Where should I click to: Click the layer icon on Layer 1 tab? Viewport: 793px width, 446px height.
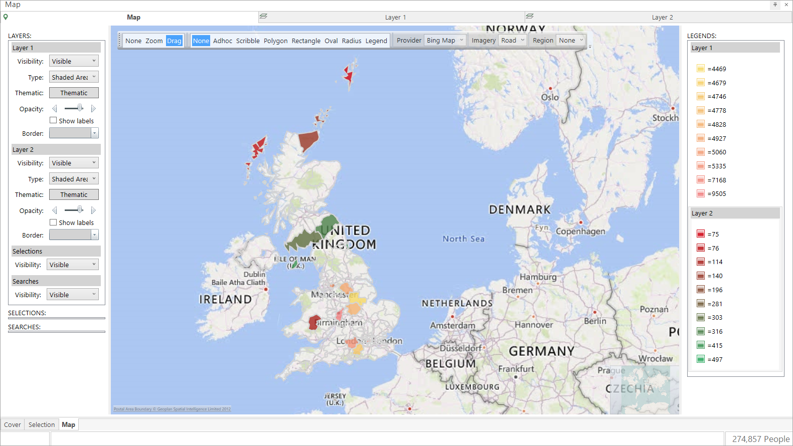(263, 17)
